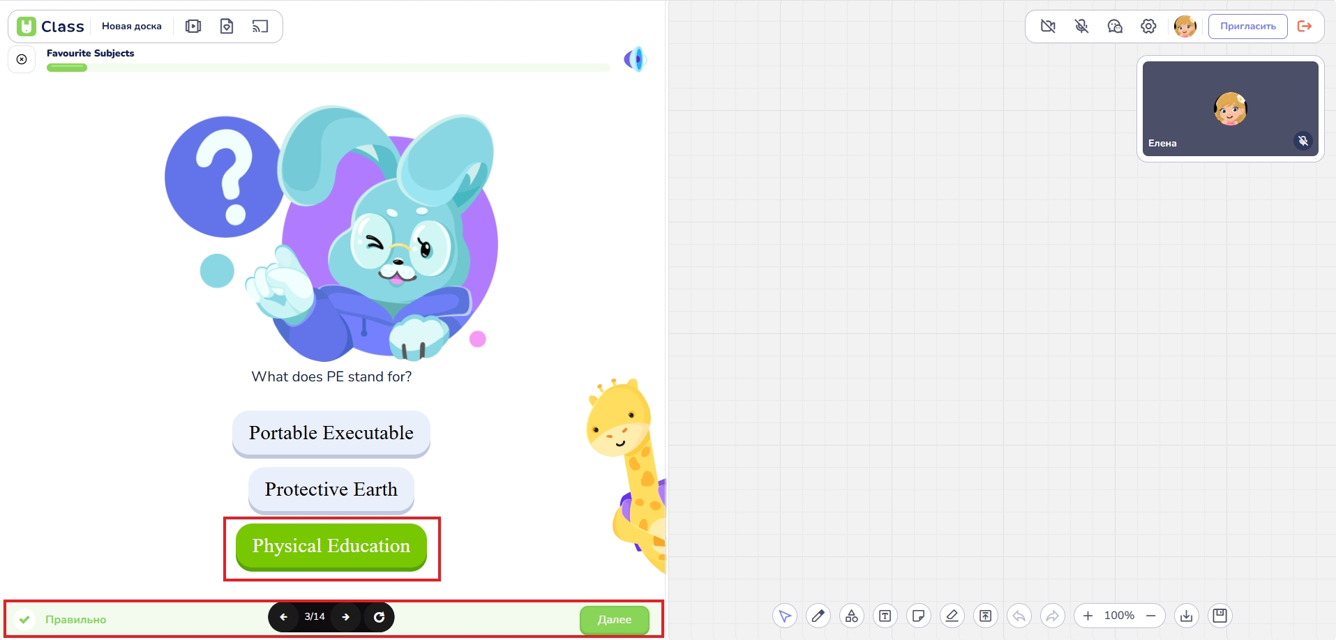Screen dimensions: 1336x640
Task: Select the pencil drawing tool
Action: tap(818, 616)
